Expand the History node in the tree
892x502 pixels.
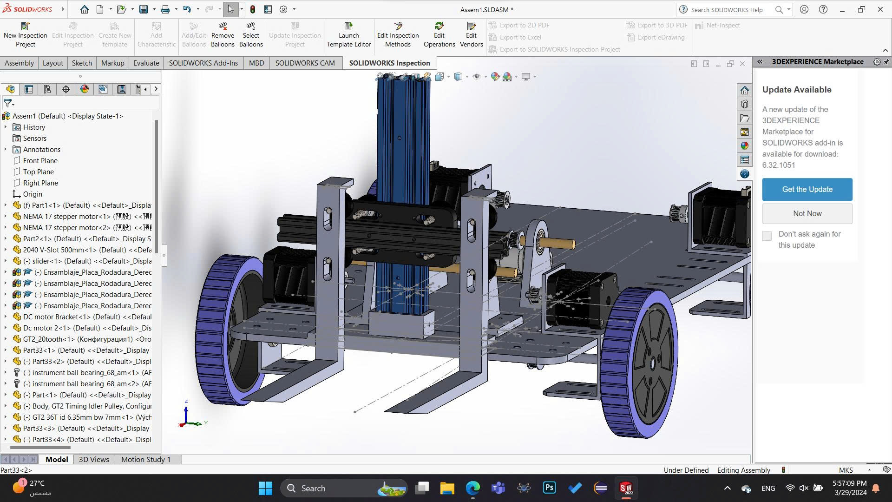(6, 127)
